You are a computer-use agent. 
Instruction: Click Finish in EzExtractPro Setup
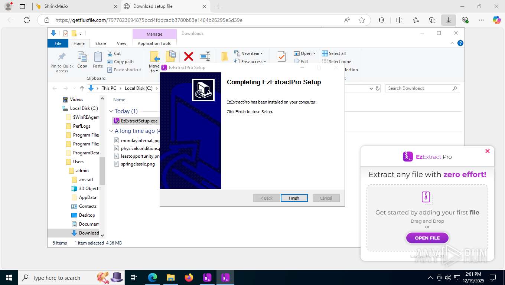(294, 198)
